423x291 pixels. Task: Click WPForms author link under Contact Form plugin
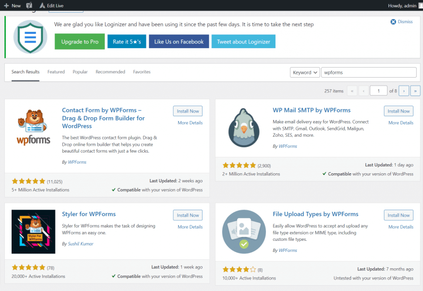77,162
